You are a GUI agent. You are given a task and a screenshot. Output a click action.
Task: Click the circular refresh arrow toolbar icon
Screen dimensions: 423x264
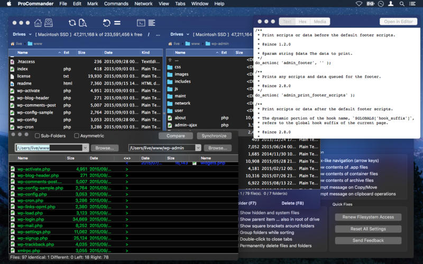[107, 23]
